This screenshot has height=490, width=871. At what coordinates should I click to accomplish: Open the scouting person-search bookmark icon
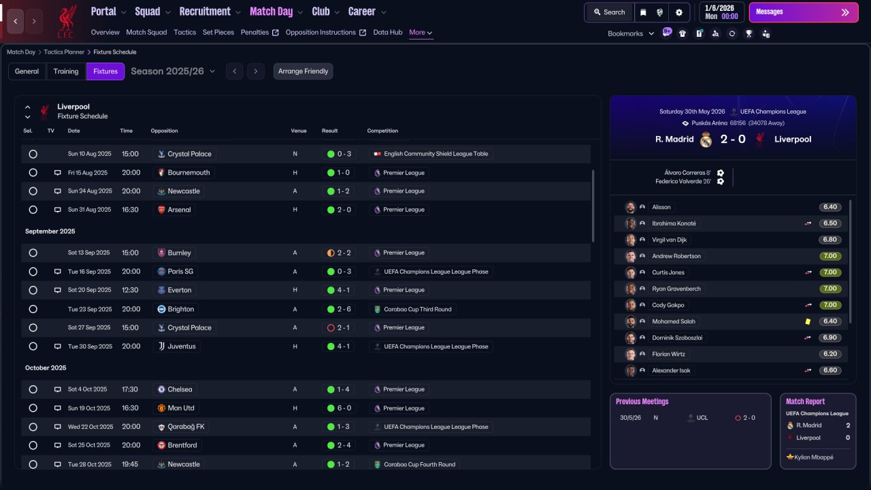715,33
